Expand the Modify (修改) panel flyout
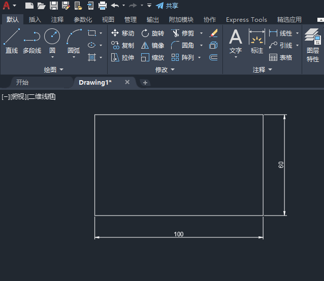This screenshot has width=324, height=281. [x=165, y=69]
